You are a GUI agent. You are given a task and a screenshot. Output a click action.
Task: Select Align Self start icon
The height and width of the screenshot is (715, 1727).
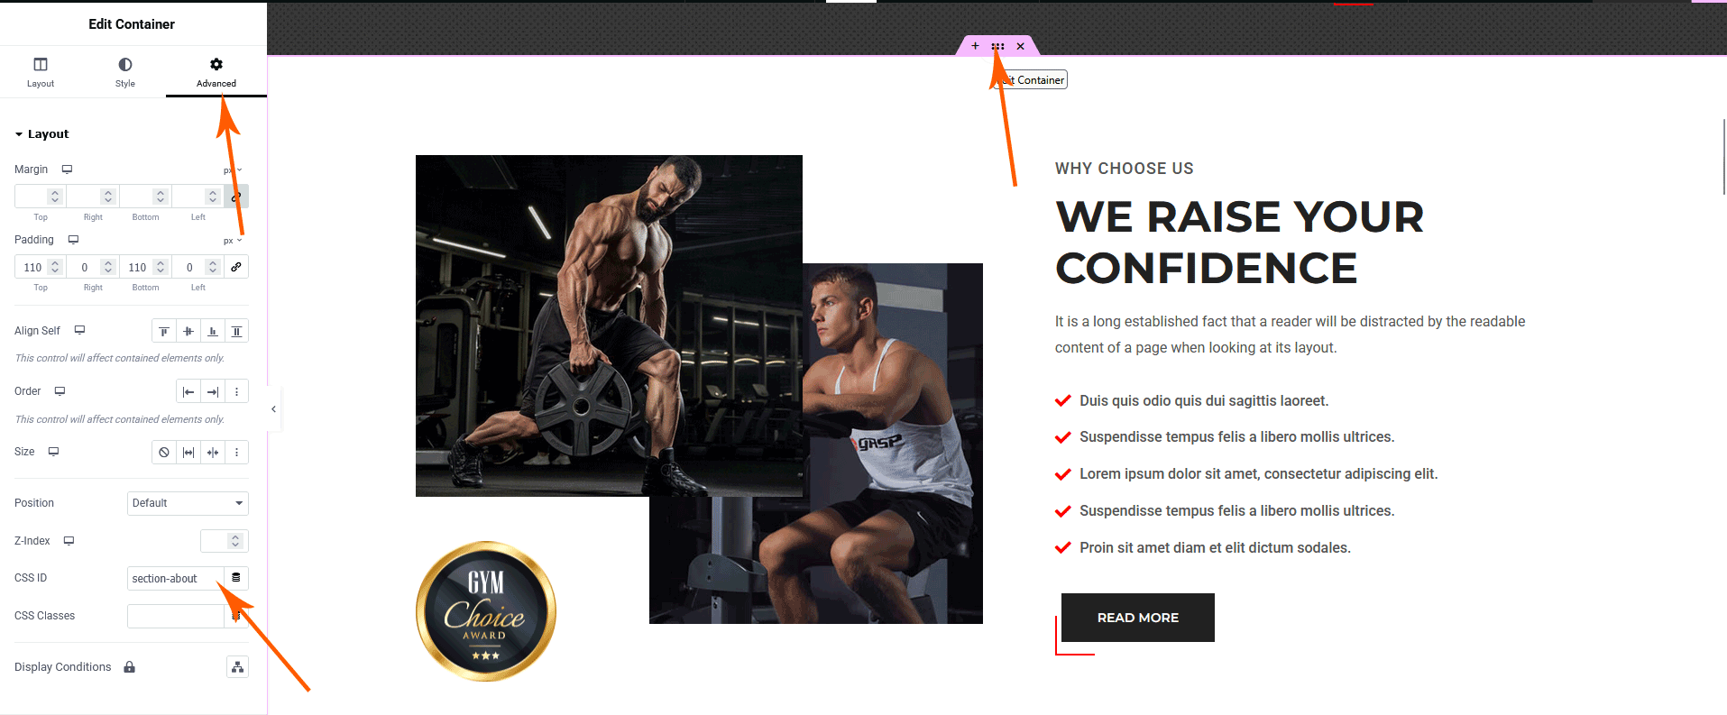click(x=164, y=331)
